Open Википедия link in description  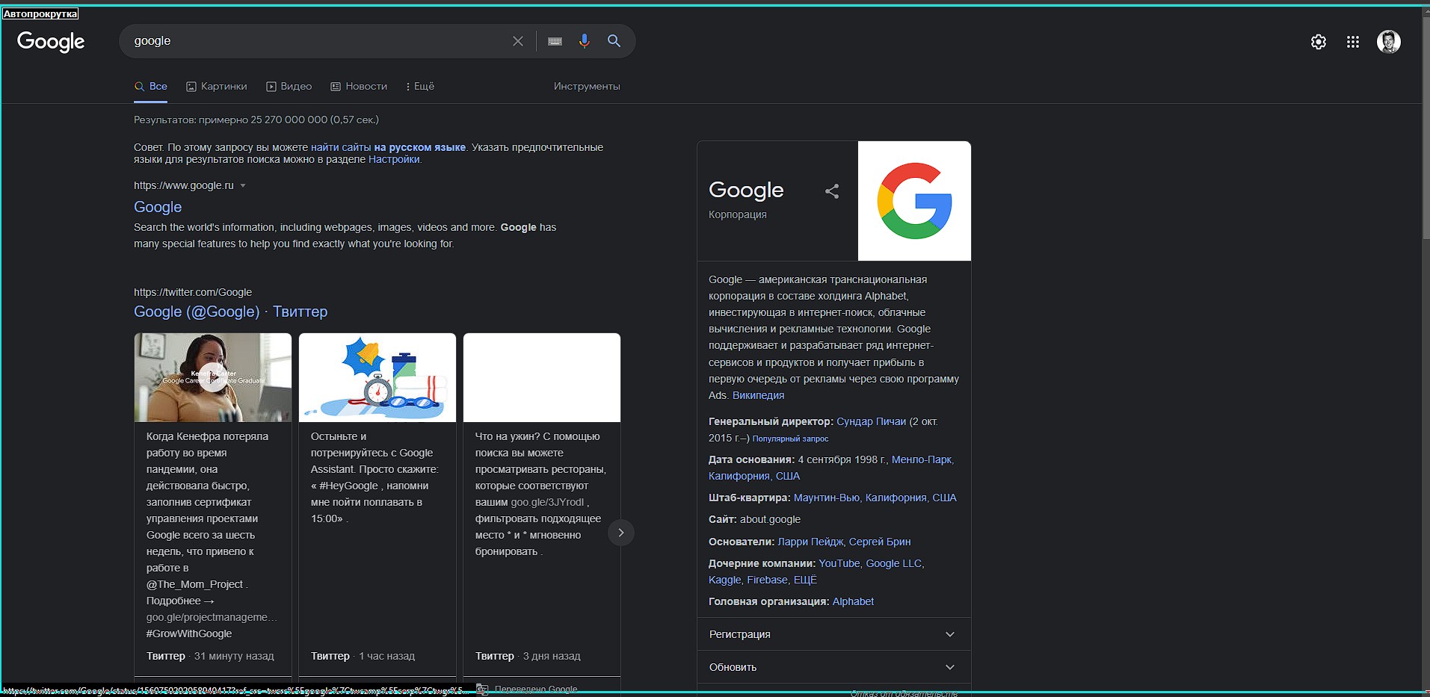[x=758, y=395]
